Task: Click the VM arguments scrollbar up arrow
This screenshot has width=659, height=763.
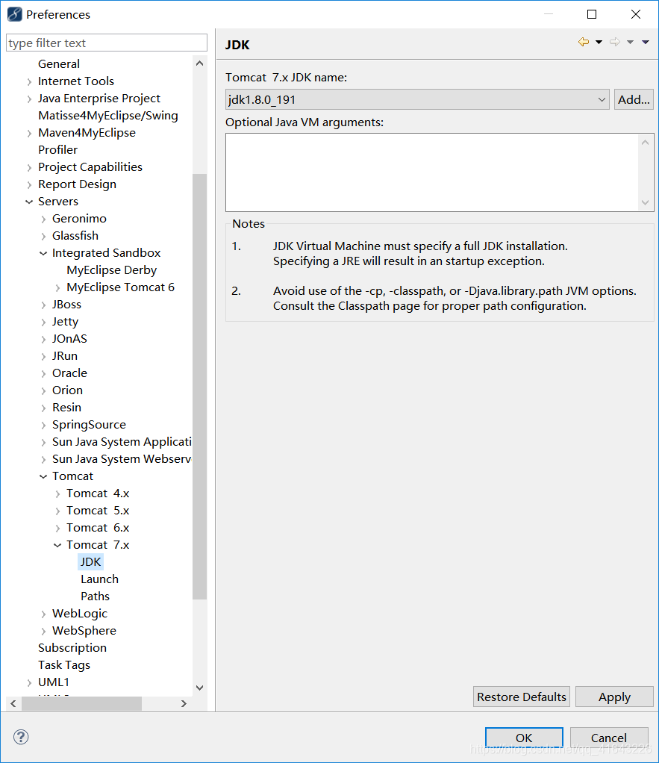Action: (x=646, y=142)
